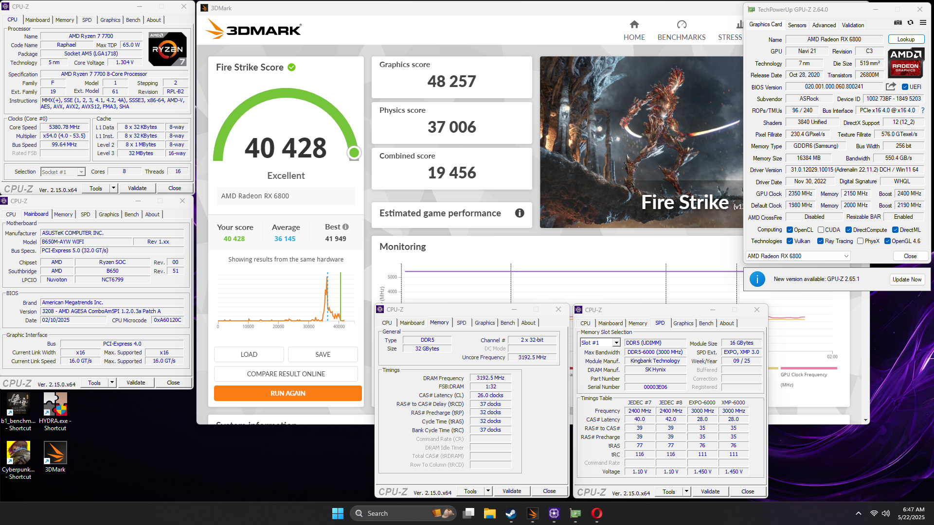Image resolution: width=934 pixels, height=525 pixels.
Task: Click the GPU-Z taskbar icon
Action: click(575, 513)
